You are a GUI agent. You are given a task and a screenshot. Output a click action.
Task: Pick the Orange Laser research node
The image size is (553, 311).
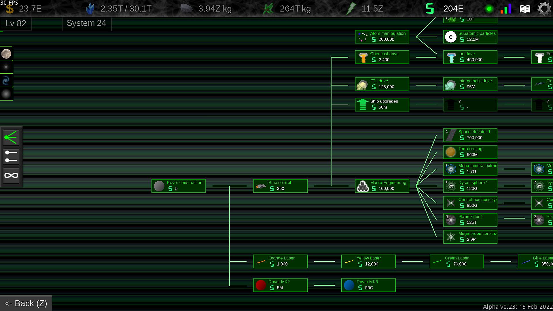click(280, 261)
